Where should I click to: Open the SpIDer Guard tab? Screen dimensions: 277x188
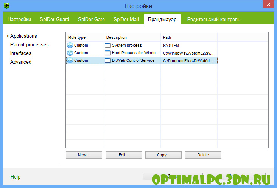tap(54, 19)
